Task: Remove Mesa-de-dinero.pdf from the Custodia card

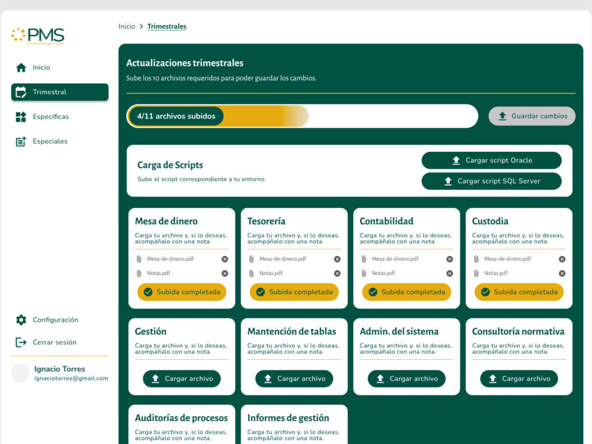Action: [562, 259]
